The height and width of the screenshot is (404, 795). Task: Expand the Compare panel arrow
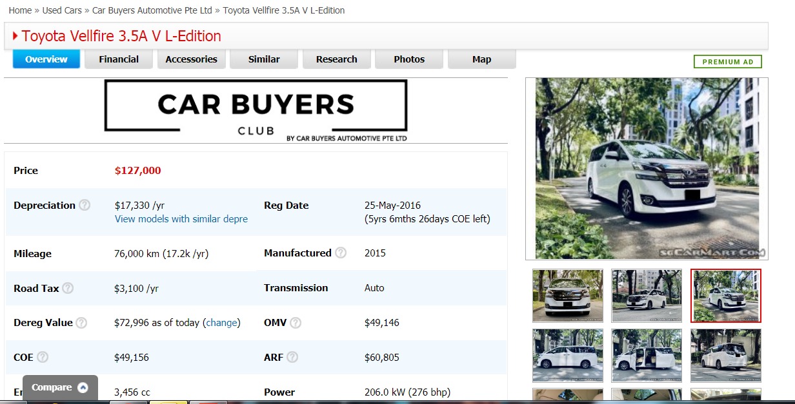[x=83, y=387]
